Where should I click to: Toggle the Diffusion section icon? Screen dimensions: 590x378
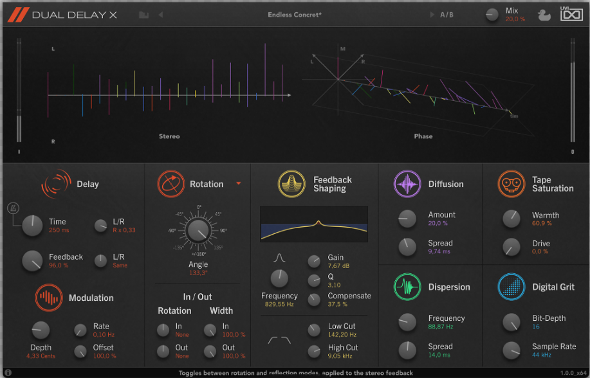407,184
